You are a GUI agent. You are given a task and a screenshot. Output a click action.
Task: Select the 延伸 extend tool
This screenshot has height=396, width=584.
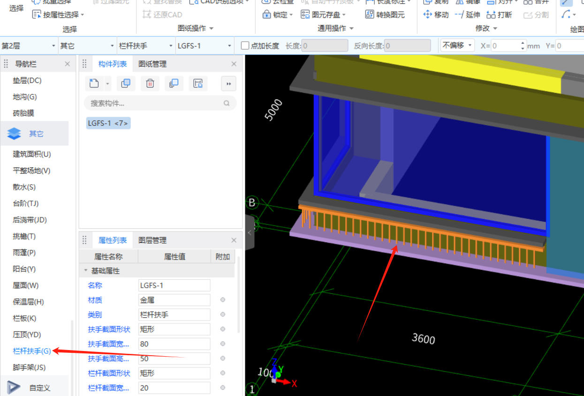tap(467, 15)
